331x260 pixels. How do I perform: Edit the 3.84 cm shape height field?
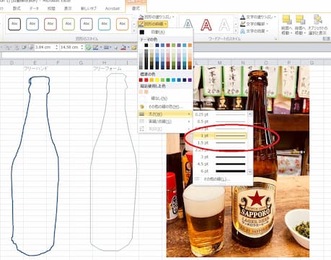pos(44,47)
